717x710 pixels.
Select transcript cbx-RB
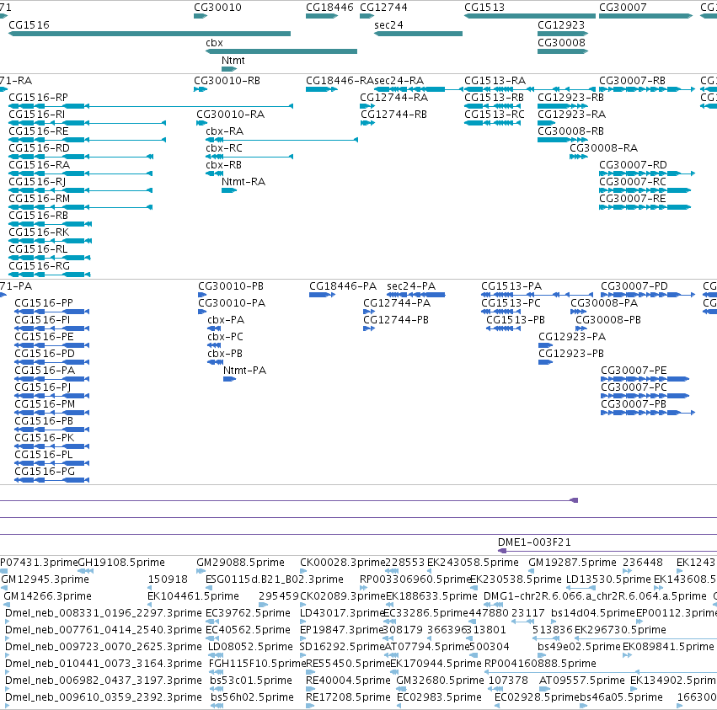[215, 173]
